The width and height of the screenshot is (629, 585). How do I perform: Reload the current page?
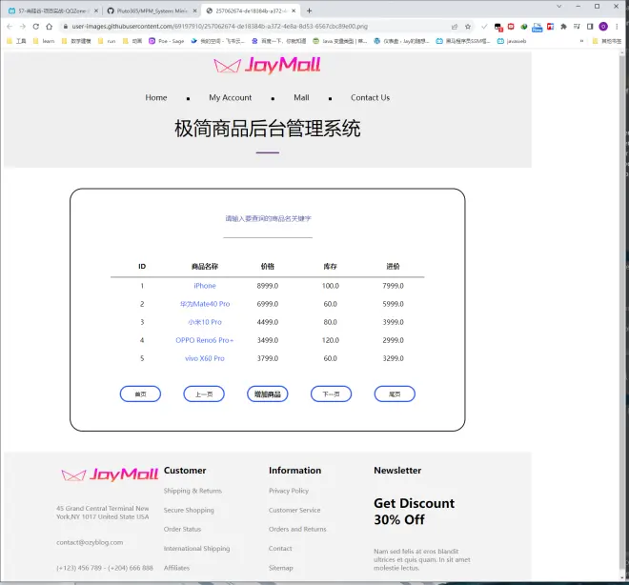[36, 27]
